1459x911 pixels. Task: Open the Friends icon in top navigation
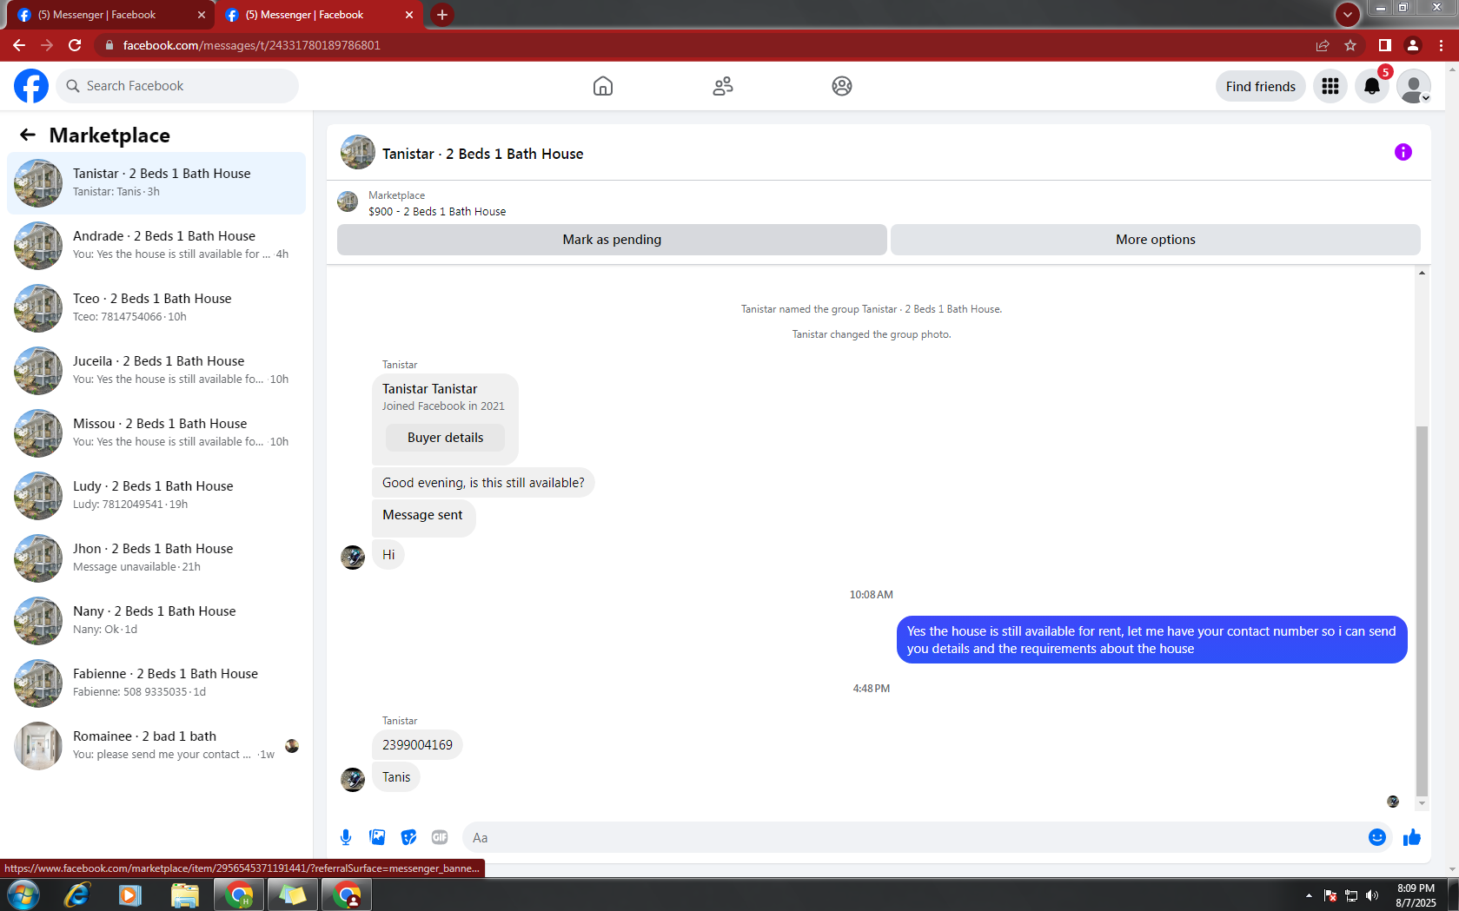click(723, 86)
